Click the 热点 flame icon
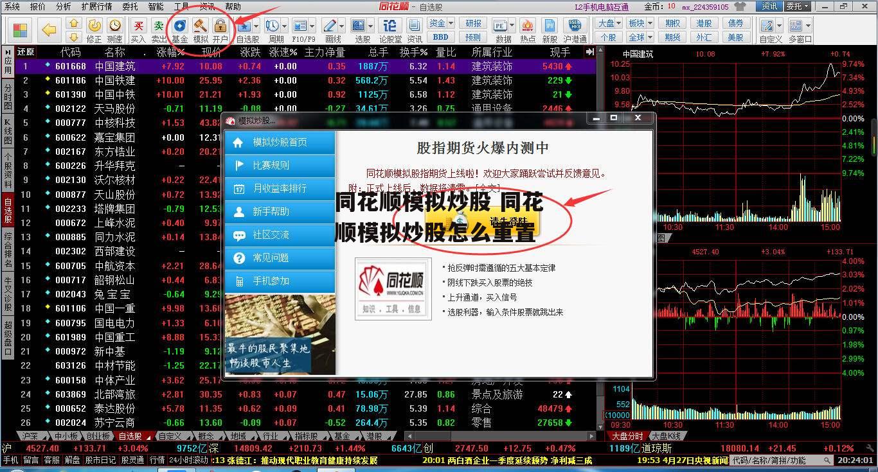The image size is (878, 472). click(528, 26)
